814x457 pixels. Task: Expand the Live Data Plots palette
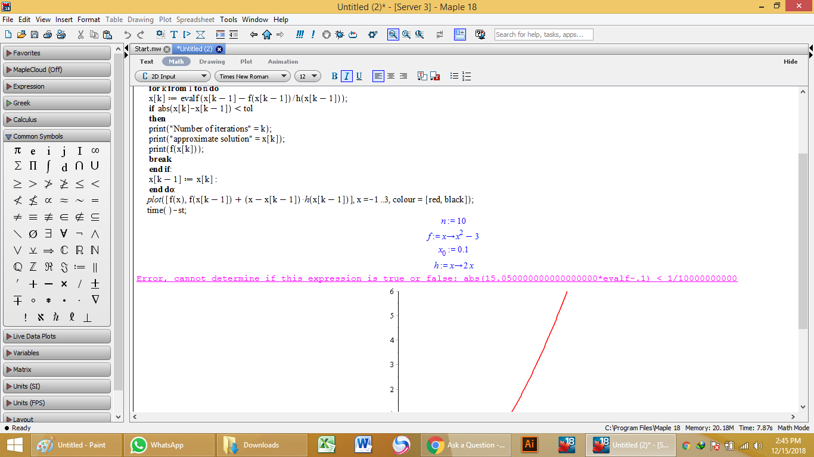coord(57,336)
